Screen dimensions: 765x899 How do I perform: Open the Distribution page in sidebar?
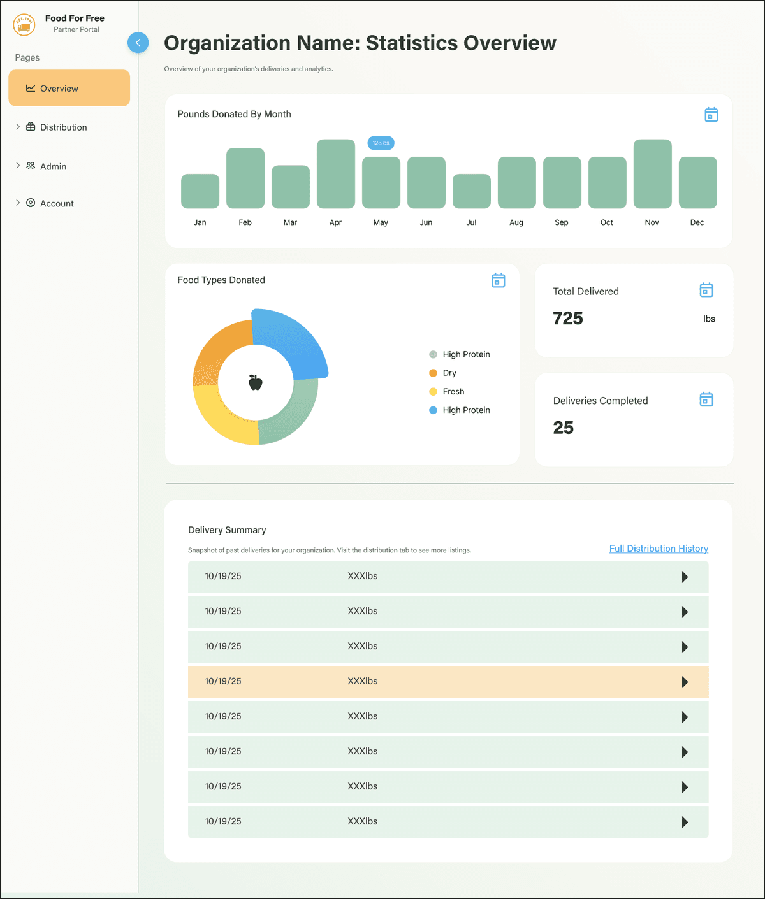tap(63, 127)
